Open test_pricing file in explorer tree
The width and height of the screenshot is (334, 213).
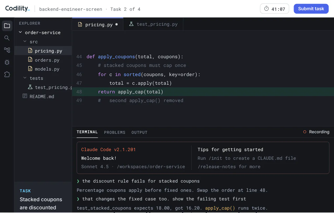43,87
